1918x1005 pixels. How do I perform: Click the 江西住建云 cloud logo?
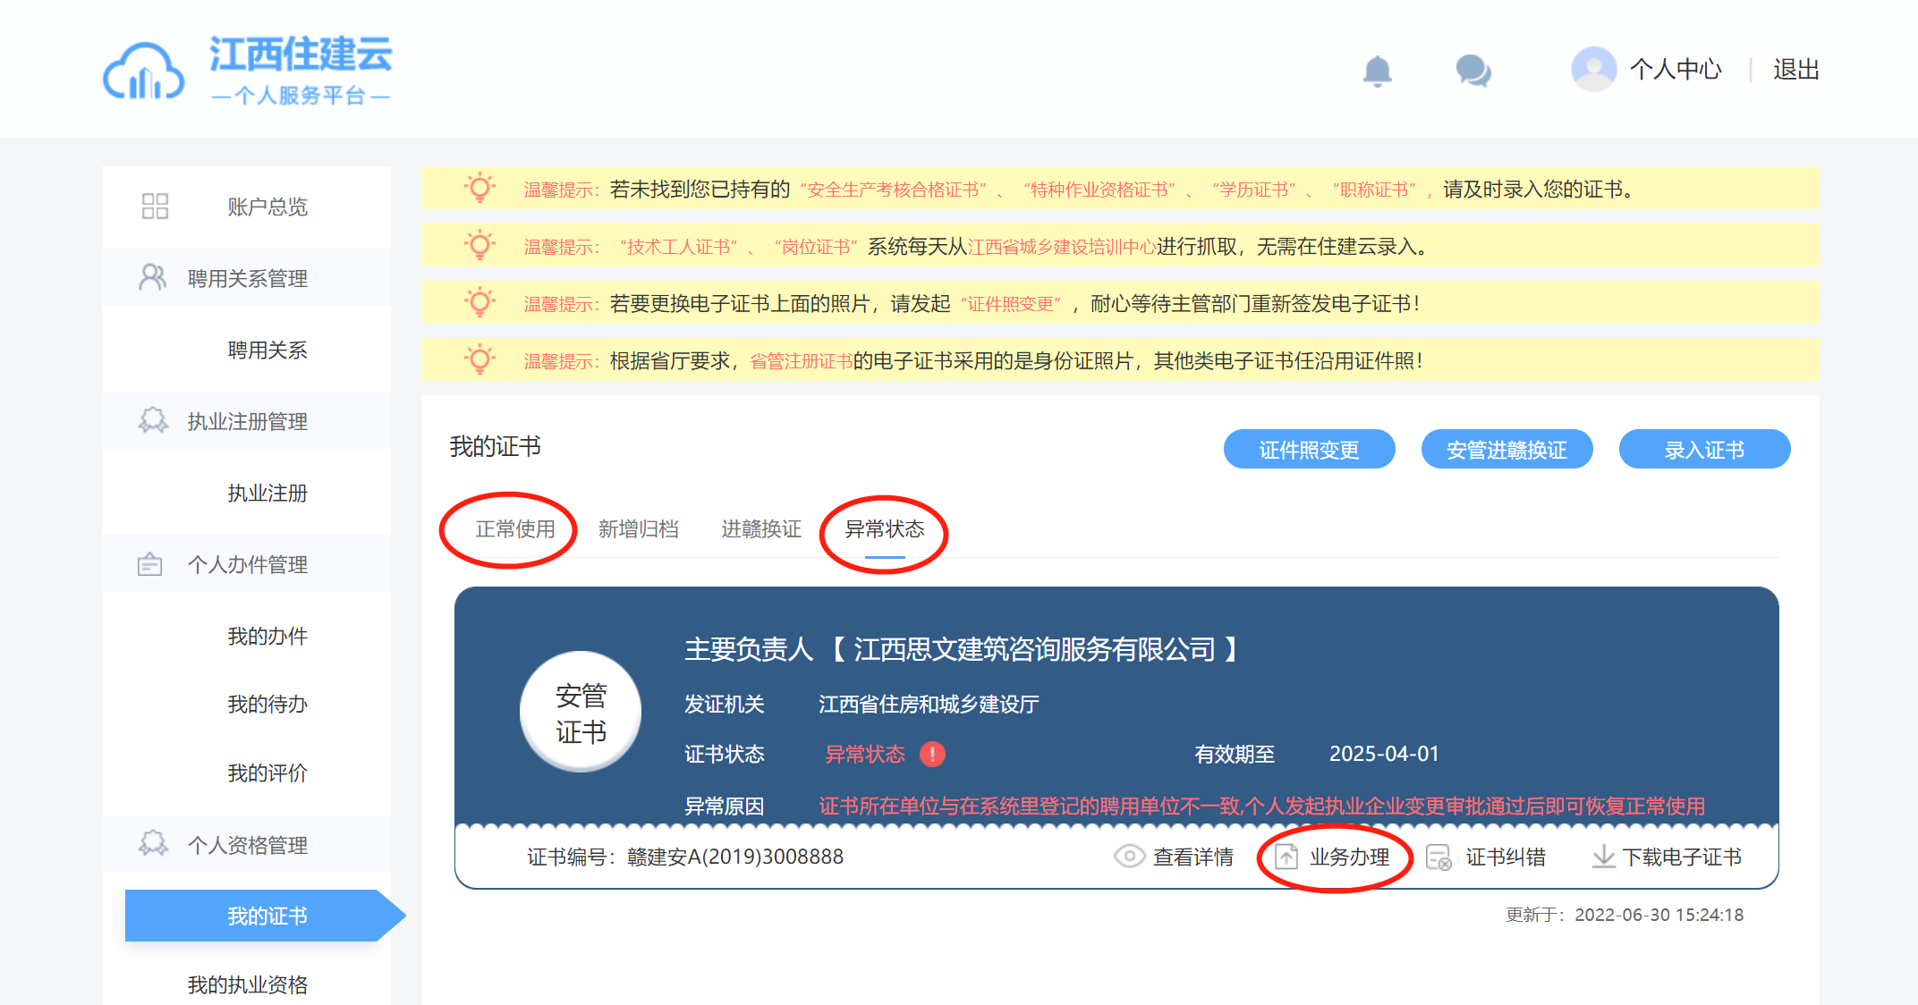click(144, 72)
